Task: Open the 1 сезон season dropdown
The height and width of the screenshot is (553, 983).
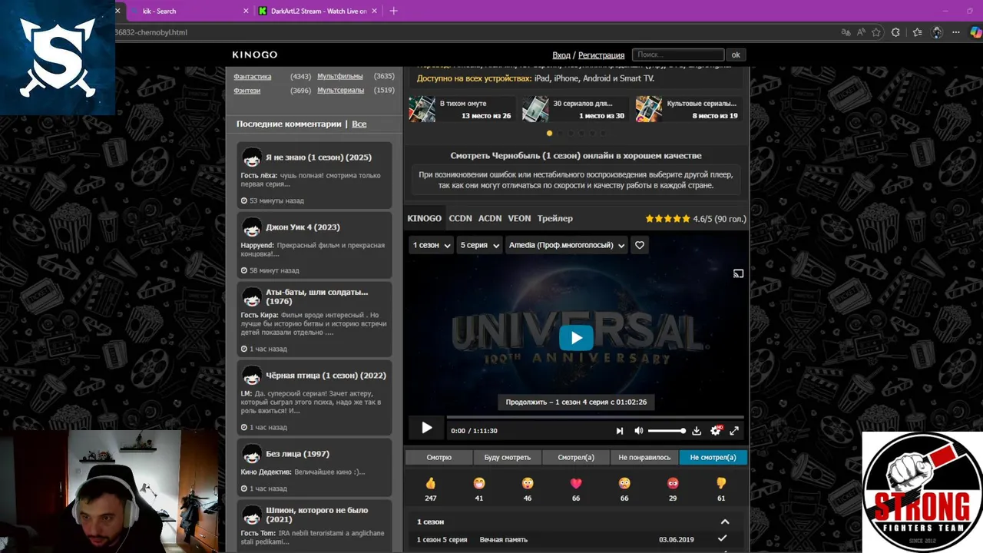Action: [431, 245]
